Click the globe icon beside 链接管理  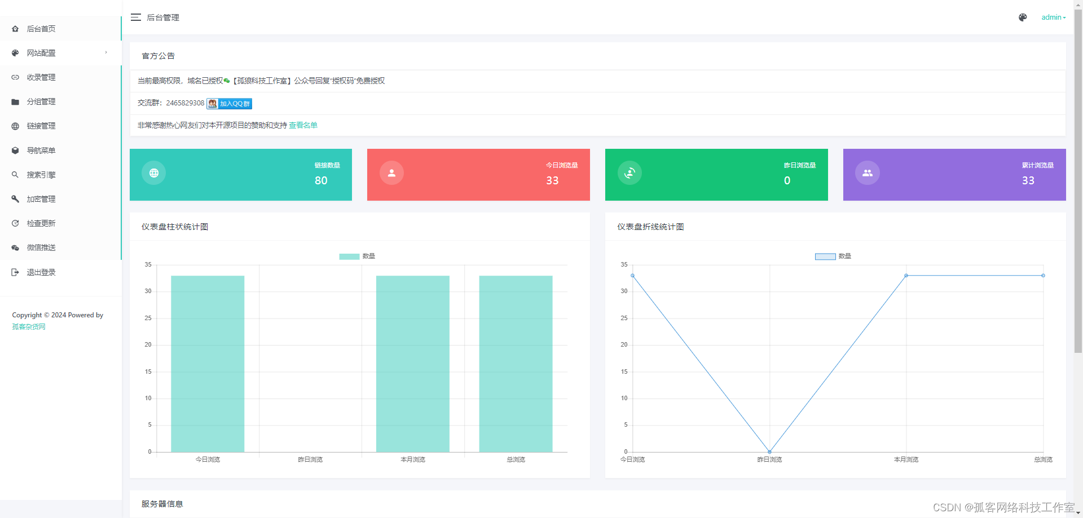[x=15, y=126]
